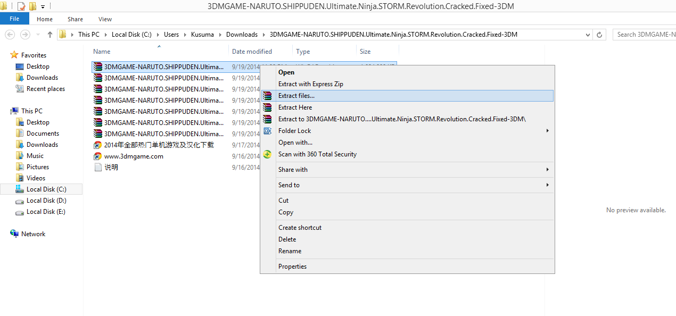Expand the Folder Lock submenu
The width and height of the screenshot is (676, 316).
(x=548, y=131)
